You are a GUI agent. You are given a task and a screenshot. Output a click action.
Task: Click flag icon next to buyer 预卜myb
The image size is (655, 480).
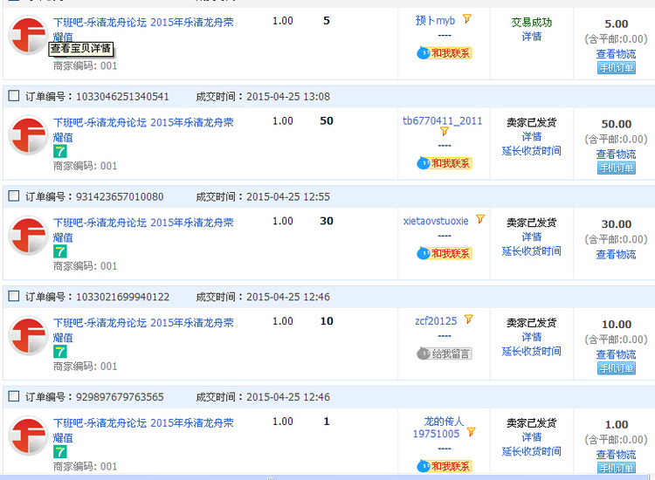pyautogui.click(x=467, y=19)
